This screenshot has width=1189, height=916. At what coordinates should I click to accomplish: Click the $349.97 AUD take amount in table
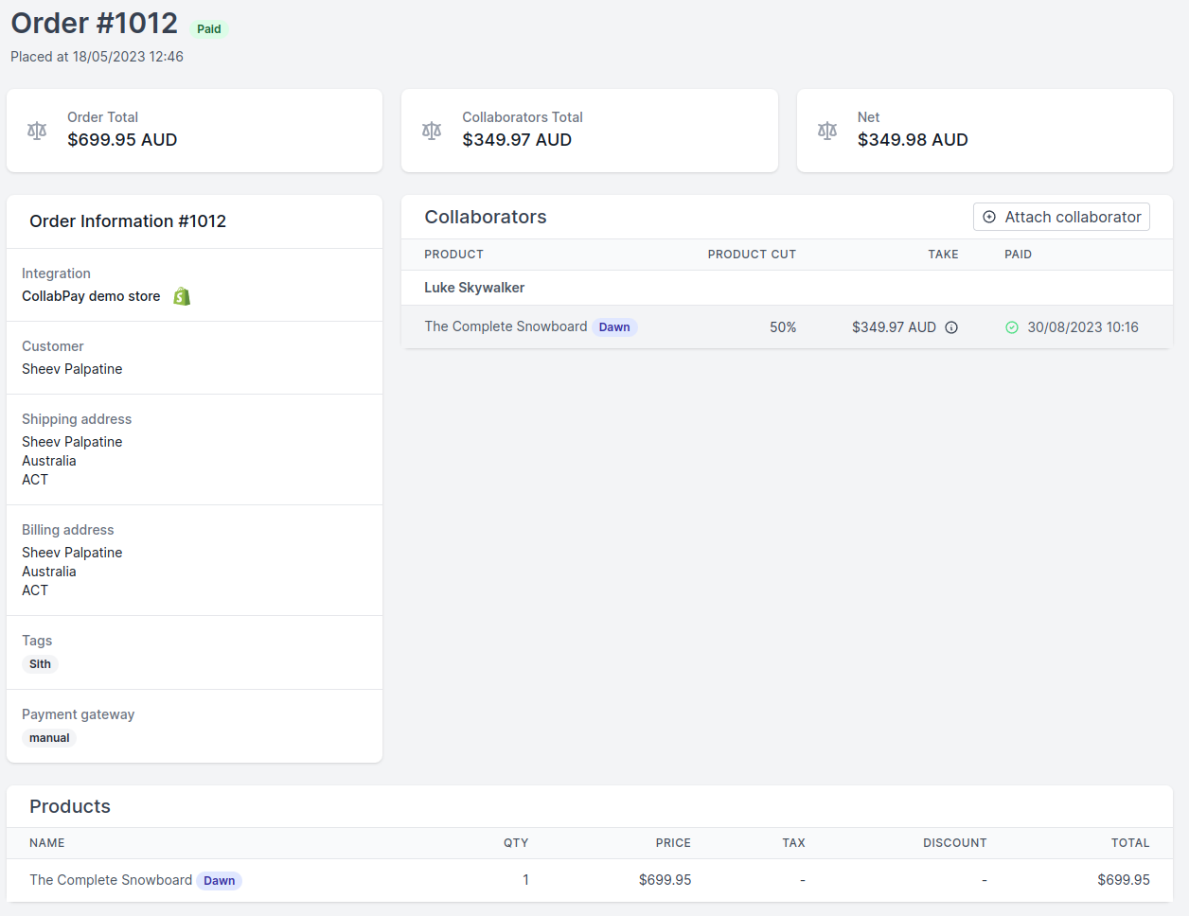click(x=894, y=327)
